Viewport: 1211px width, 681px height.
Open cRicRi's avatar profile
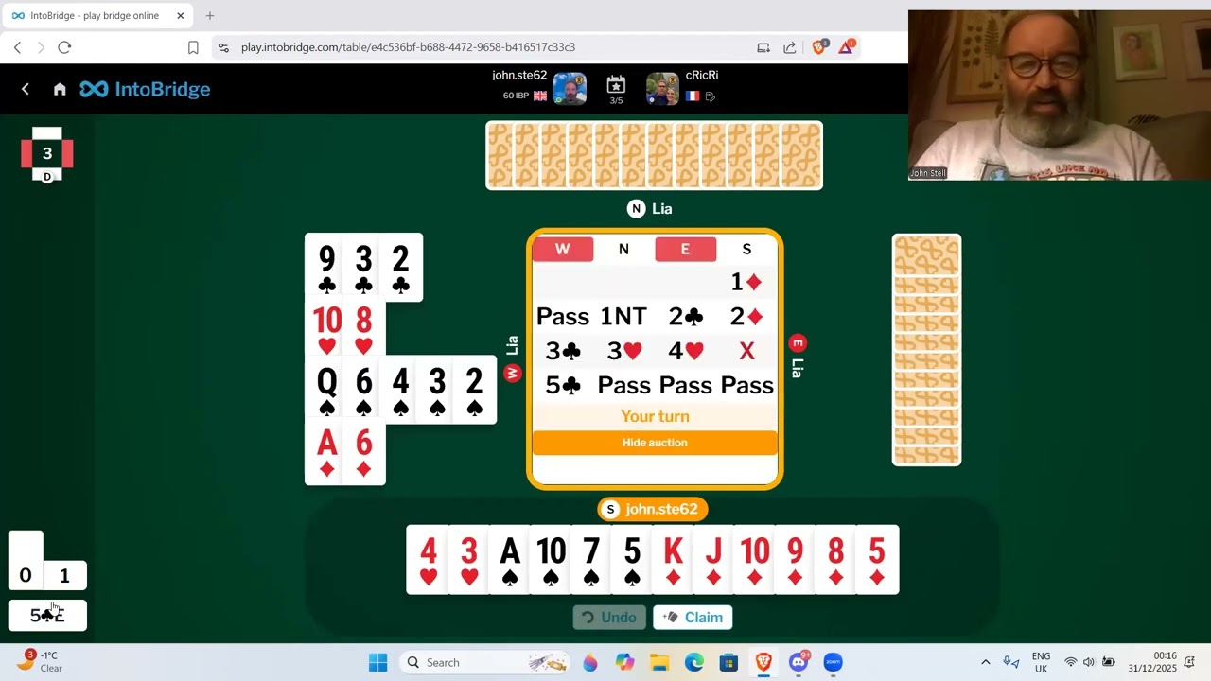(x=662, y=89)
